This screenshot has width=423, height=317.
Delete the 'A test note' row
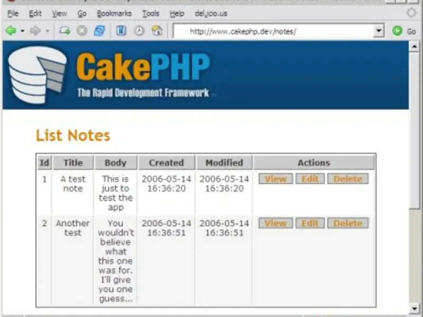(348, 179)
